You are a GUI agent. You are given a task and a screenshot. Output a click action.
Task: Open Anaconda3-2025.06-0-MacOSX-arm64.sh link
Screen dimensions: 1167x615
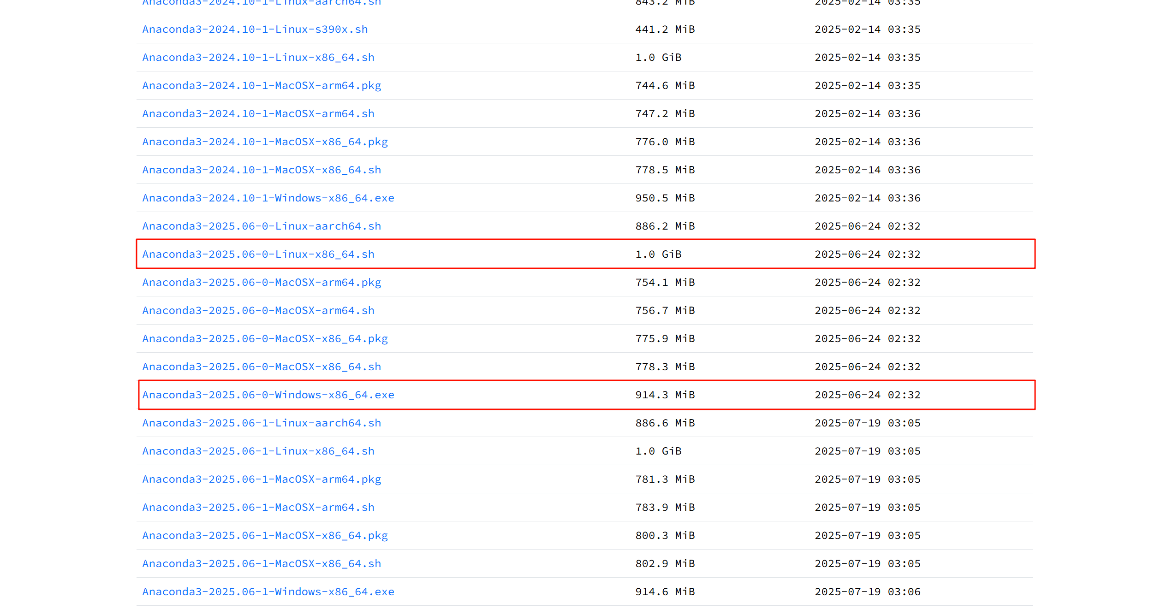(258, 311)
